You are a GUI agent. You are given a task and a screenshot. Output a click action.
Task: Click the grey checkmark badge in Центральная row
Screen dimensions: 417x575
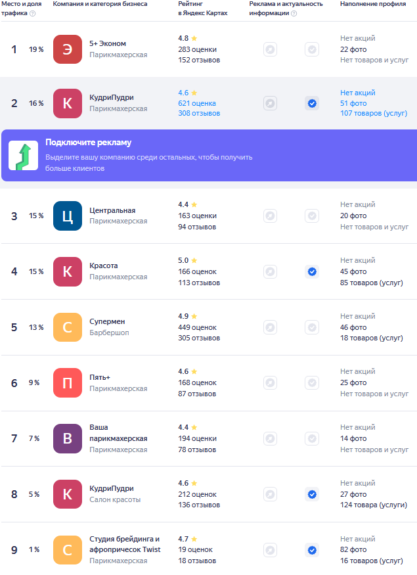click(312, 216)
